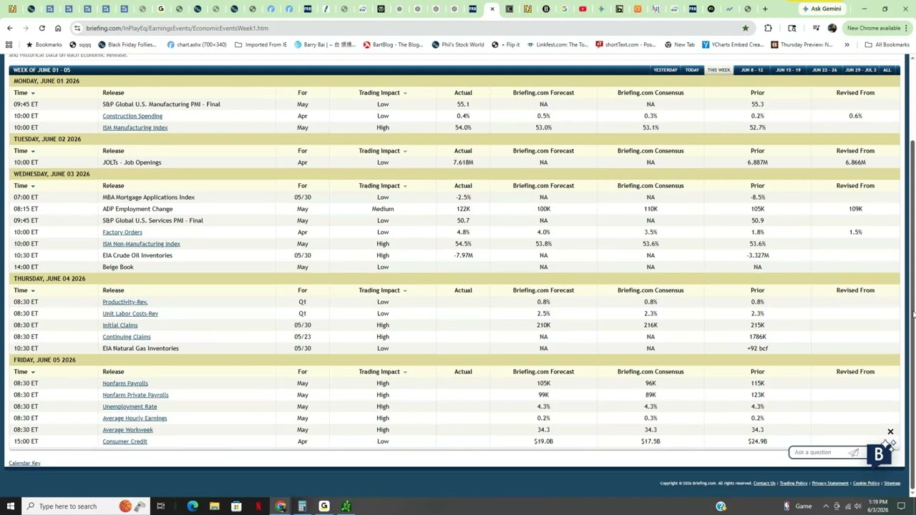This screenshot has height=515, width=916.
Task: Open the Briefing B chat assistant icon
Action: (x=880, y=454)
